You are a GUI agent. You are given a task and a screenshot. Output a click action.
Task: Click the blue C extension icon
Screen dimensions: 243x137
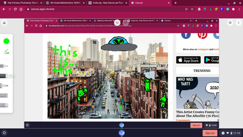[x=222, y=9]
